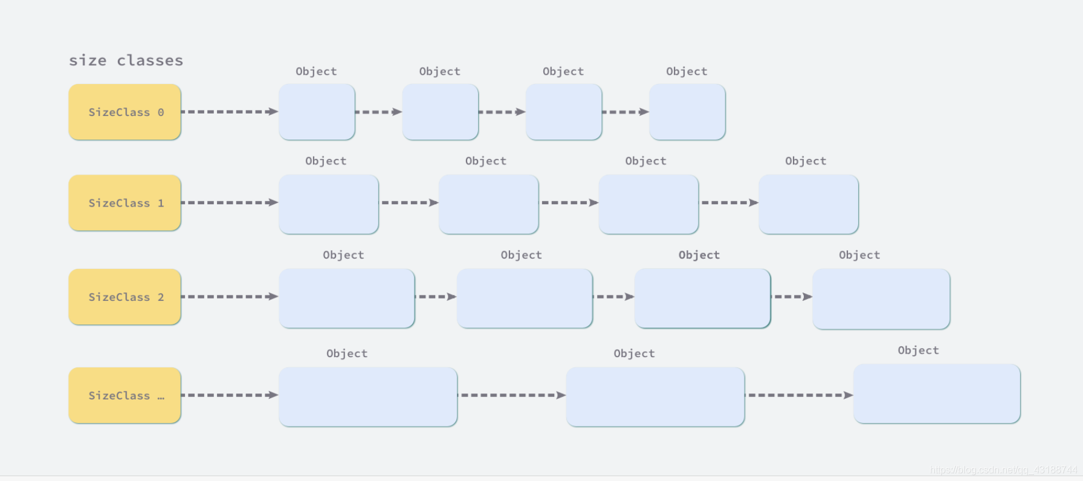This screenshot has width=1083, height=481.
Task: Select the SizeClass 1 yellow box
Action: tap(125, 203)
